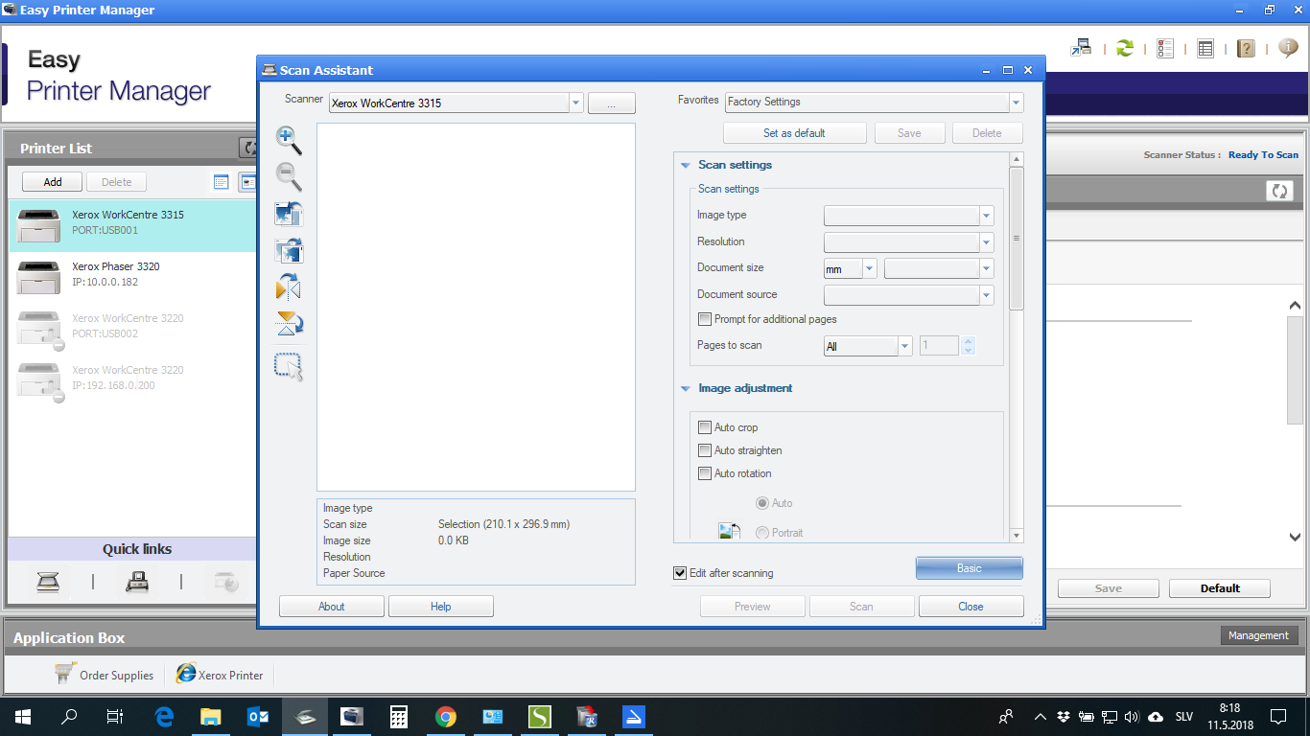Click main window scroll-down chevron
1310x736 pixels.
(1295, 538)
